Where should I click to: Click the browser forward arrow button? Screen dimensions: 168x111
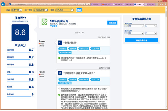(7, 4)
